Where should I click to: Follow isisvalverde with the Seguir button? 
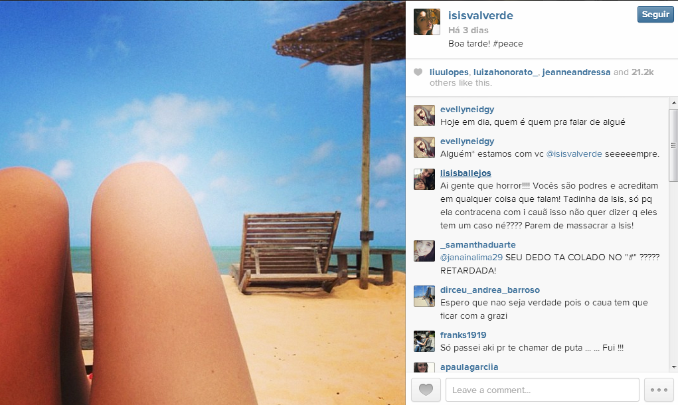coord(655,14)
